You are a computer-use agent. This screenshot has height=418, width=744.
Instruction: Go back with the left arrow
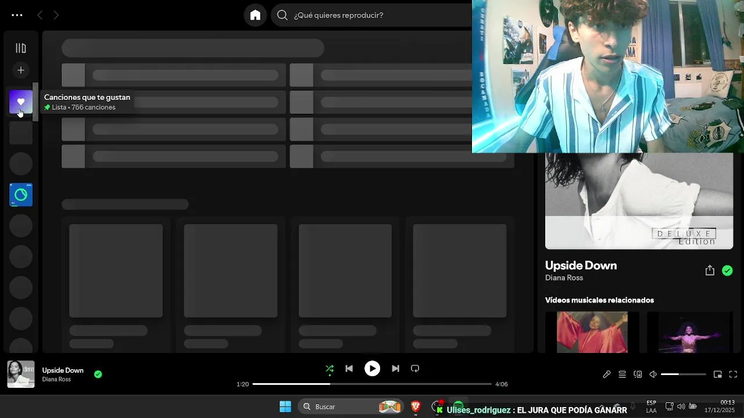pos(40,15)
